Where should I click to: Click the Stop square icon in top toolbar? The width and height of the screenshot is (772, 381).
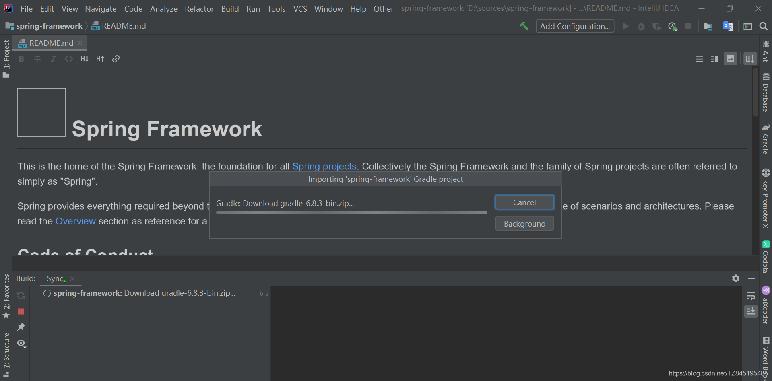(688, 26)
